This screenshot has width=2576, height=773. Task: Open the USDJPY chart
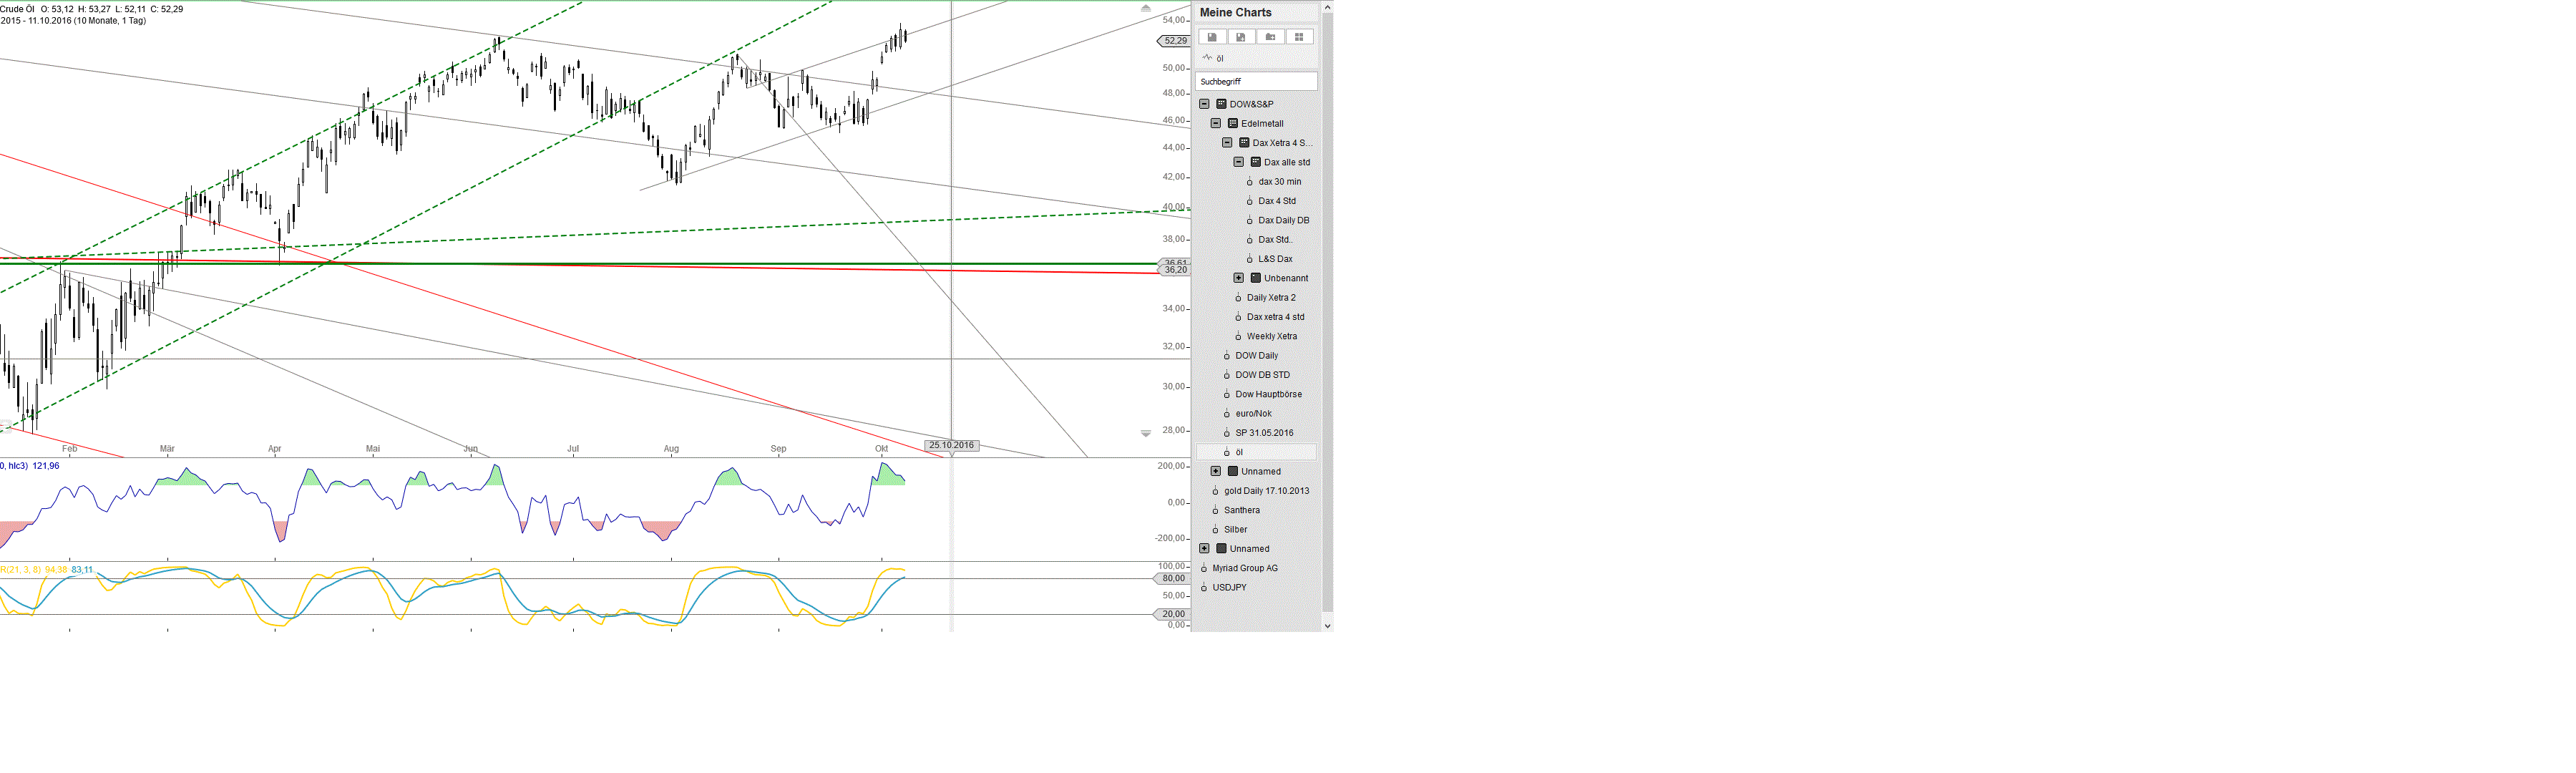[x=1229, y=588]
